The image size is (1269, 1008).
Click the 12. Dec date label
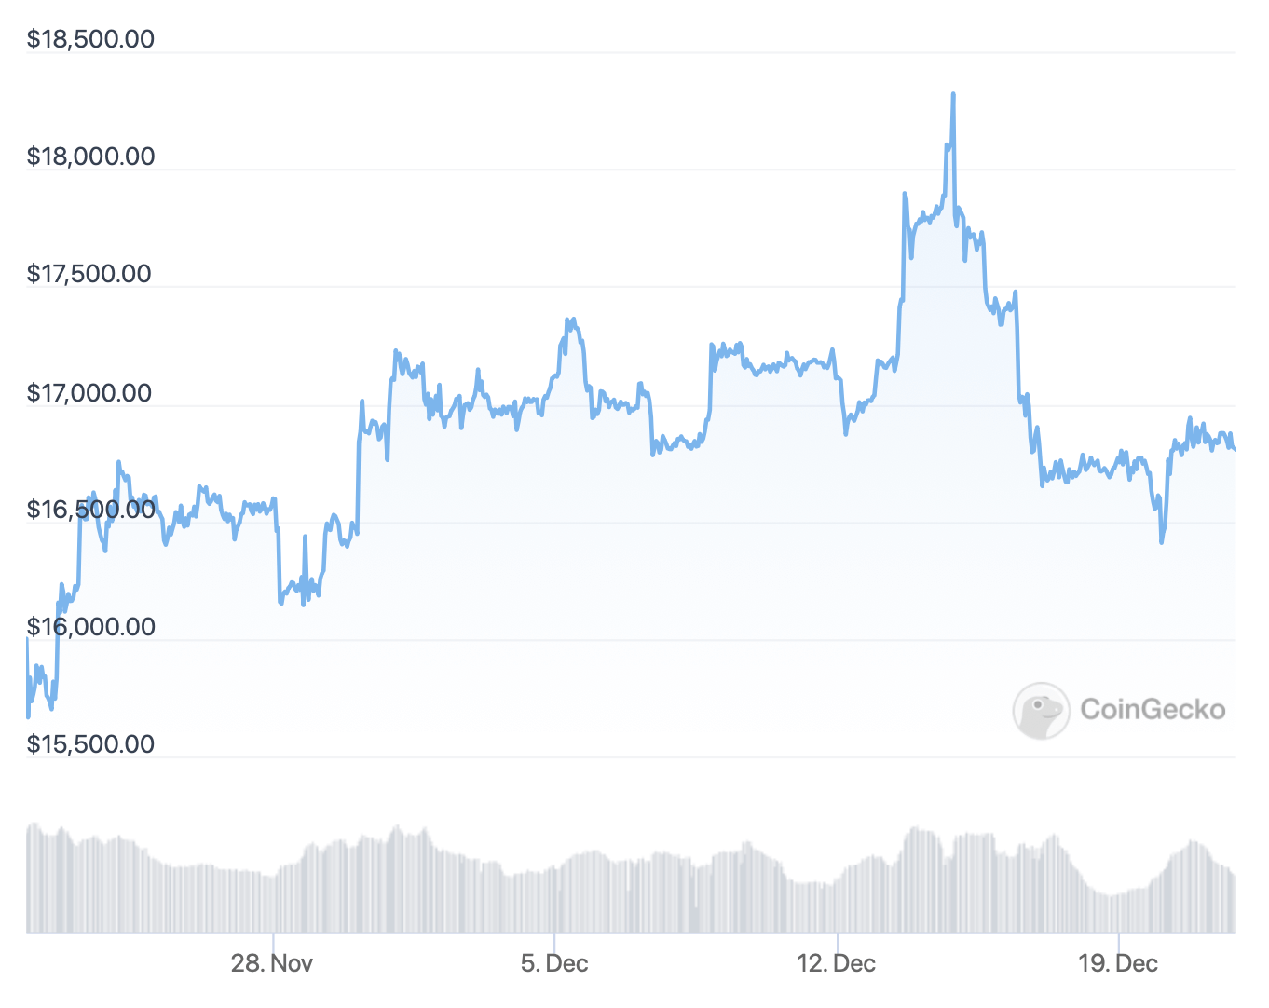tap(836, 963)
